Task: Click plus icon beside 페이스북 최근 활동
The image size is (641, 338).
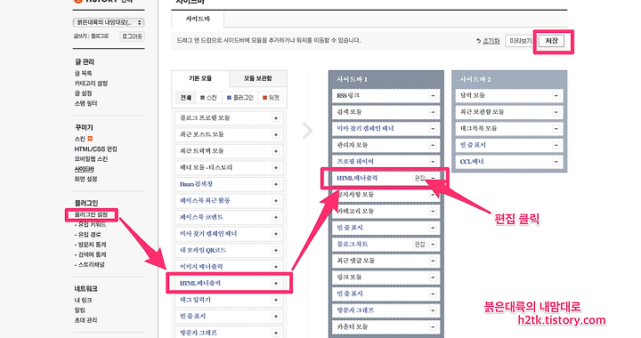Action: (x=276, y=201)
